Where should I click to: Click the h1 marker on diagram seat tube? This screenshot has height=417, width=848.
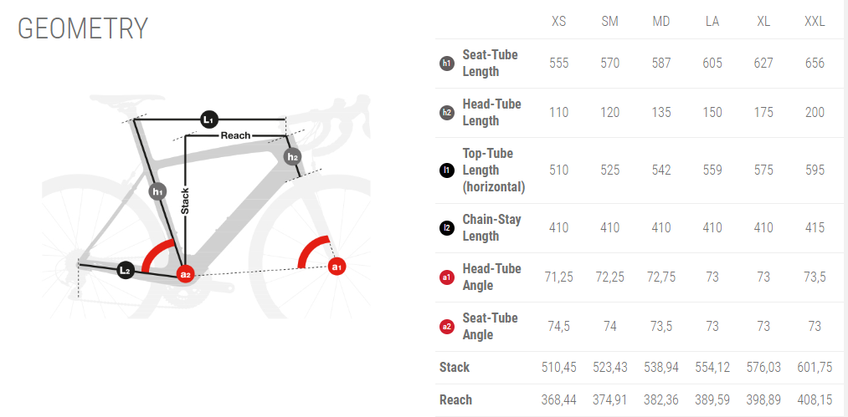pos(157,191)
